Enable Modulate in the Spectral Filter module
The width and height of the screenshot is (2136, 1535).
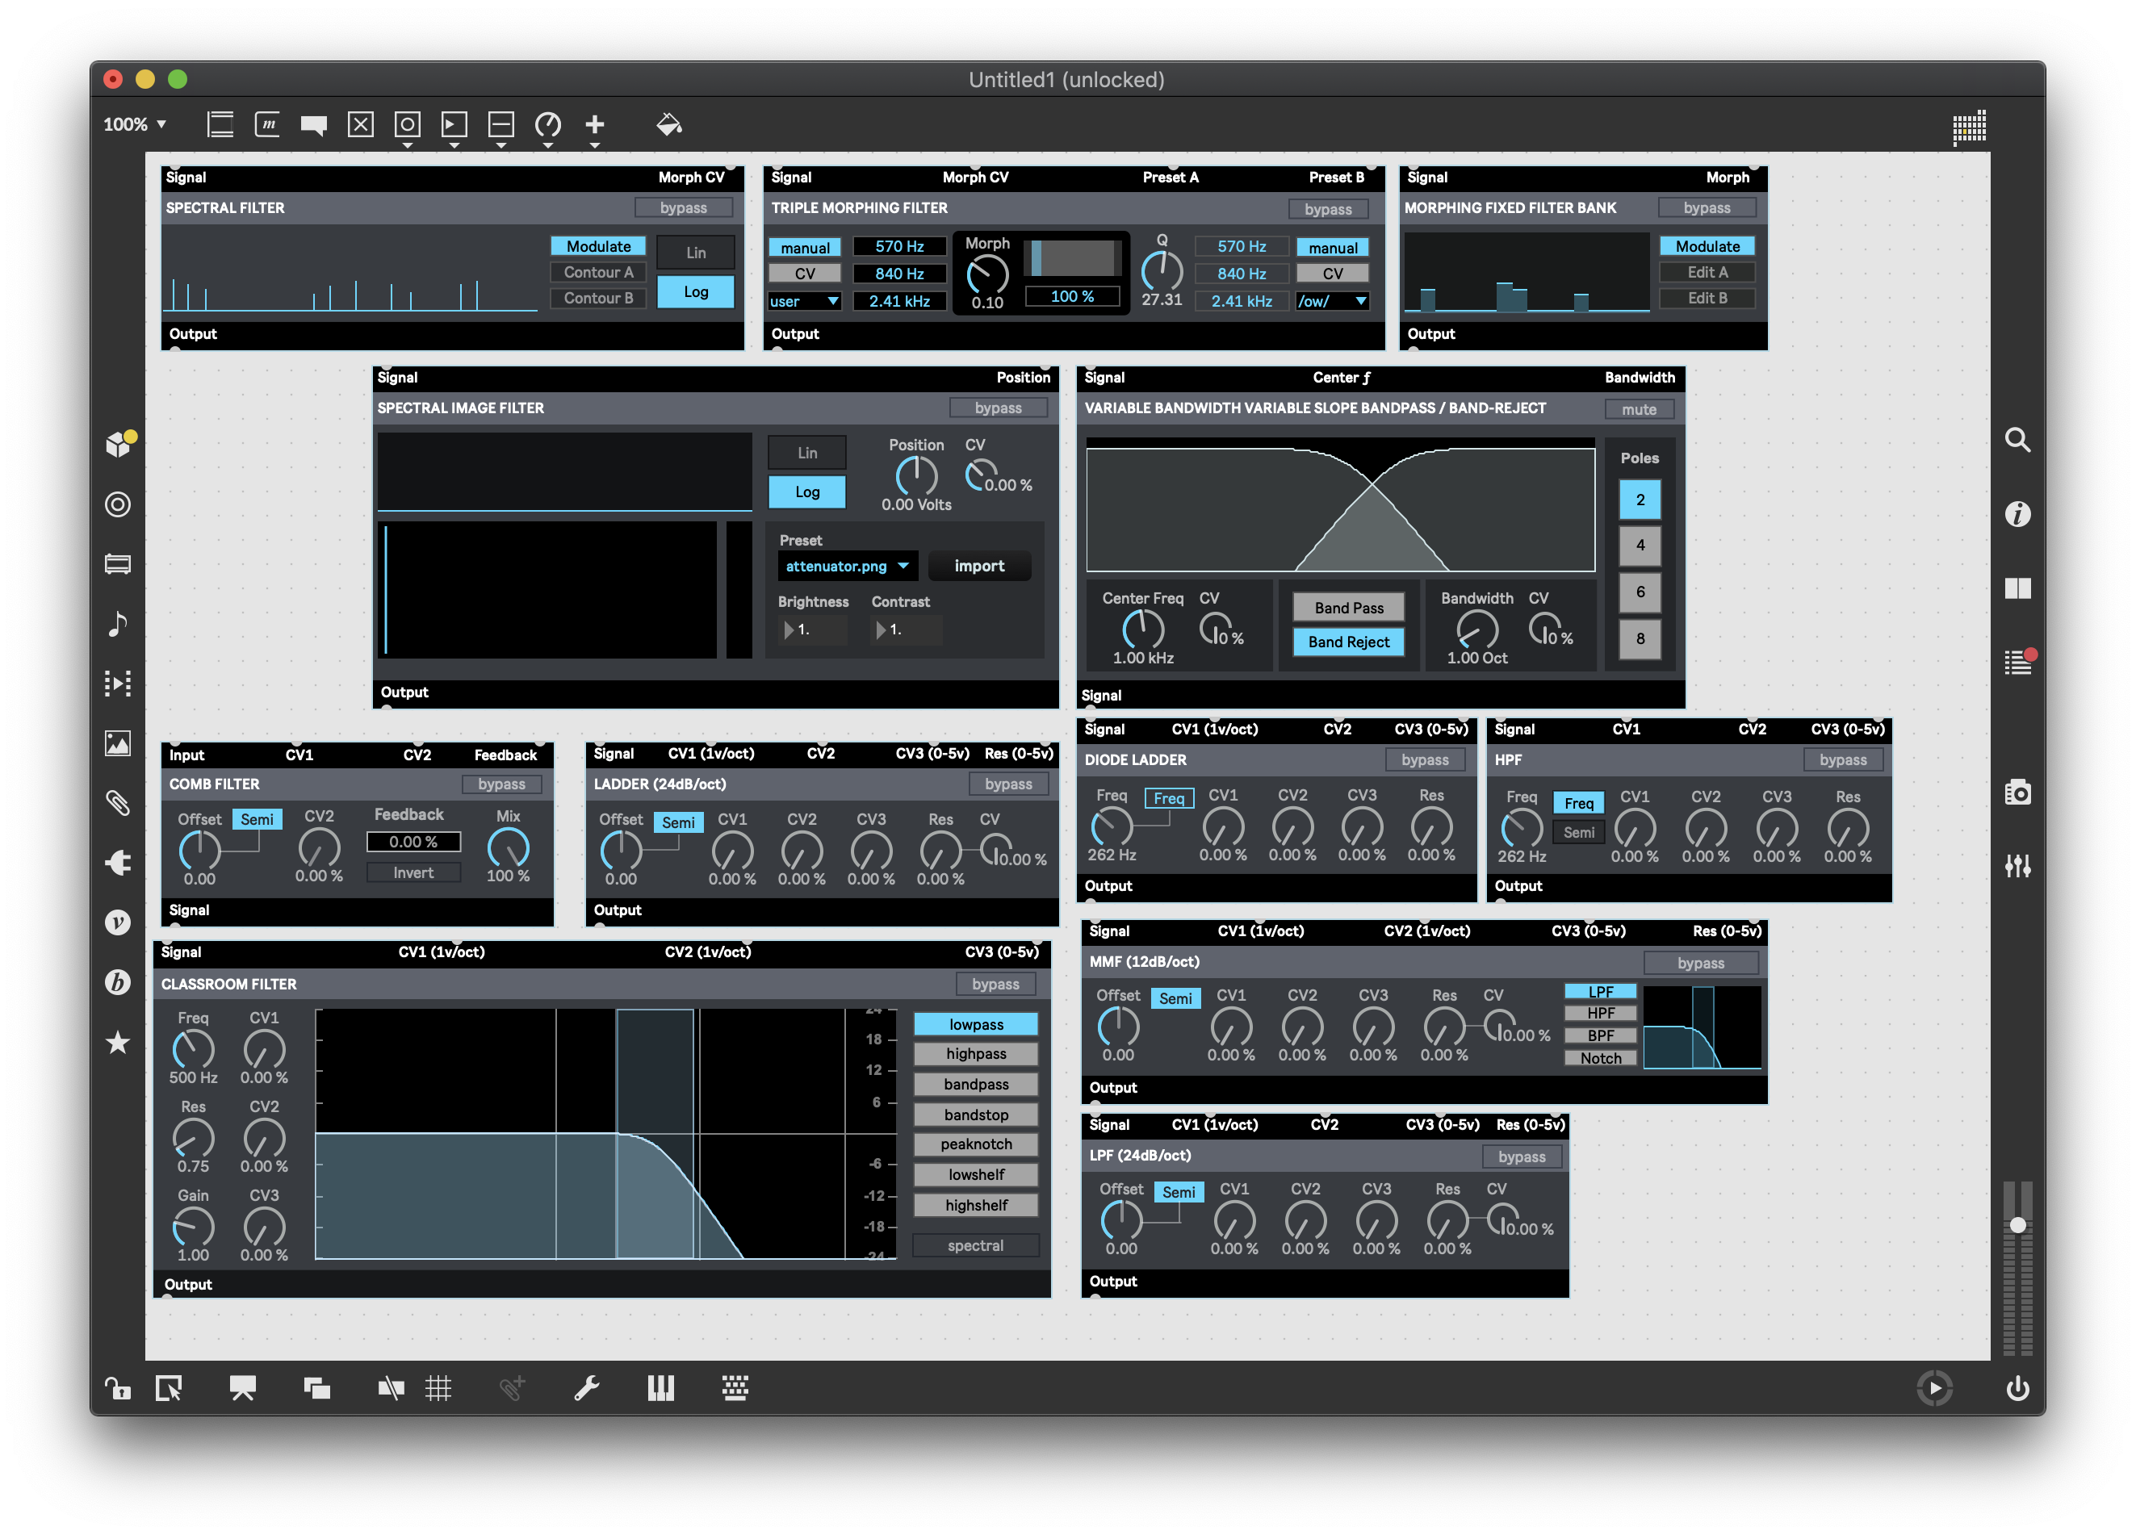[598, 247]
